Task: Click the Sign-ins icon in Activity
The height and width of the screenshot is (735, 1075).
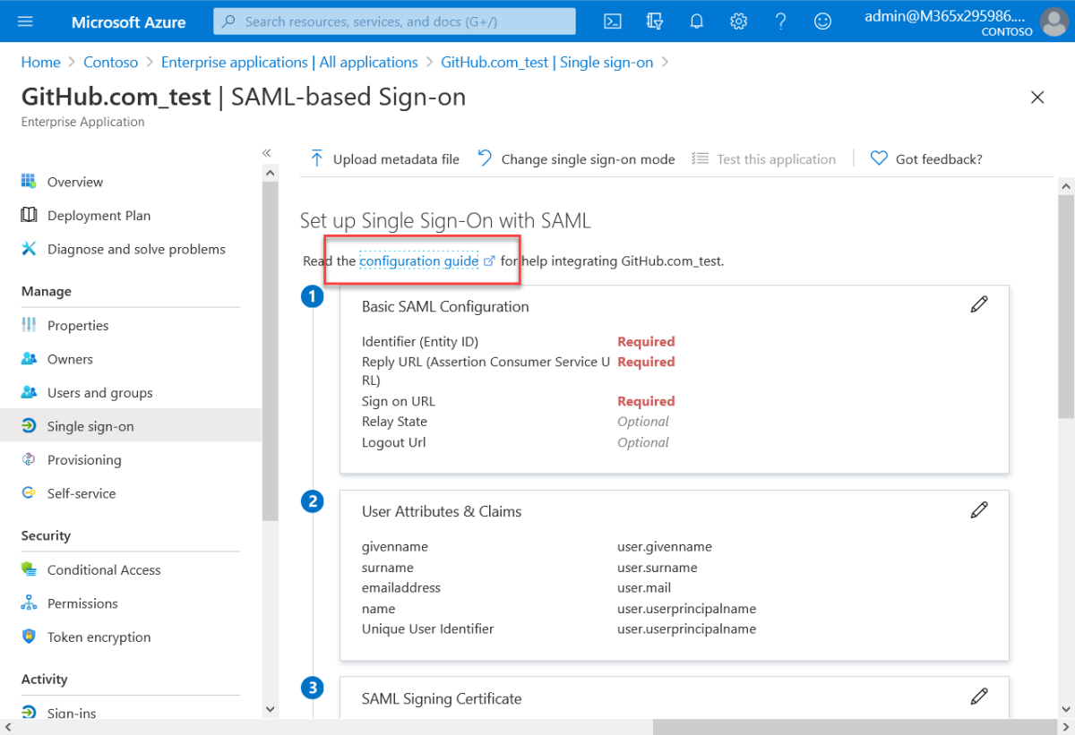Action: [x=30, y=713]
